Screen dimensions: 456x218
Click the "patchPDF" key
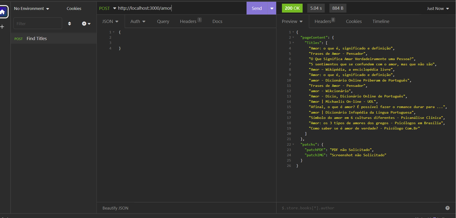point(315,150)
